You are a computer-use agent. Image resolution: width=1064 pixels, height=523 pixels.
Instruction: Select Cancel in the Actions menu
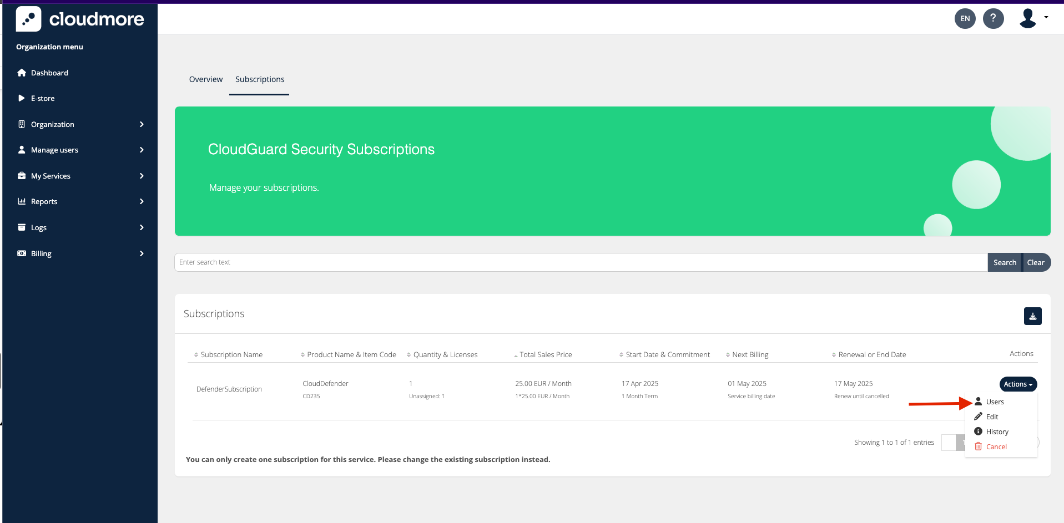(996, 446)
